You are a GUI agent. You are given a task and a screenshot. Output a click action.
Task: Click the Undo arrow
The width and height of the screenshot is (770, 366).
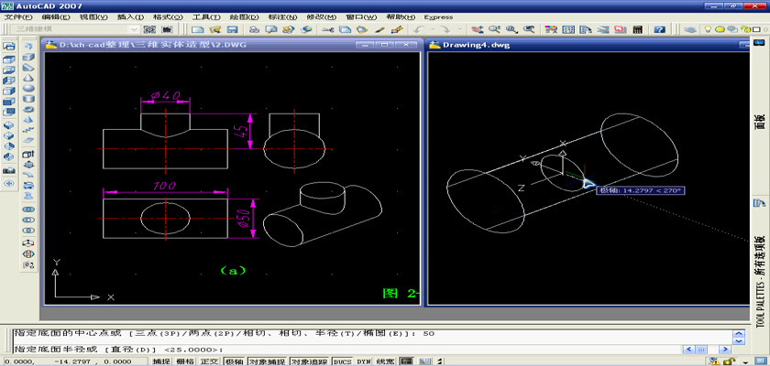point(418,29)
